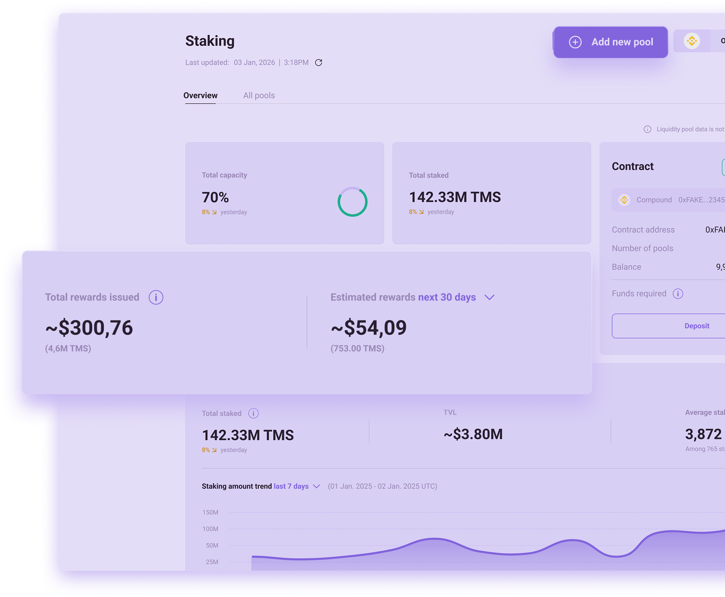Switch to the All pools tab
Screen dimensions: 725x597
coord(259,95)
